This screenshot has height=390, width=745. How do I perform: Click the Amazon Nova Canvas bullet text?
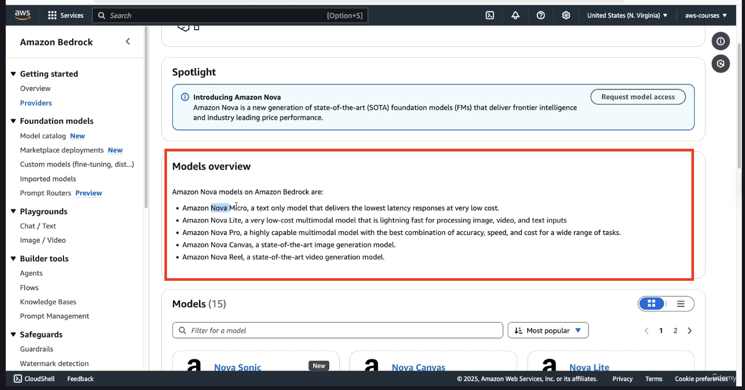(x=289, y=244)
